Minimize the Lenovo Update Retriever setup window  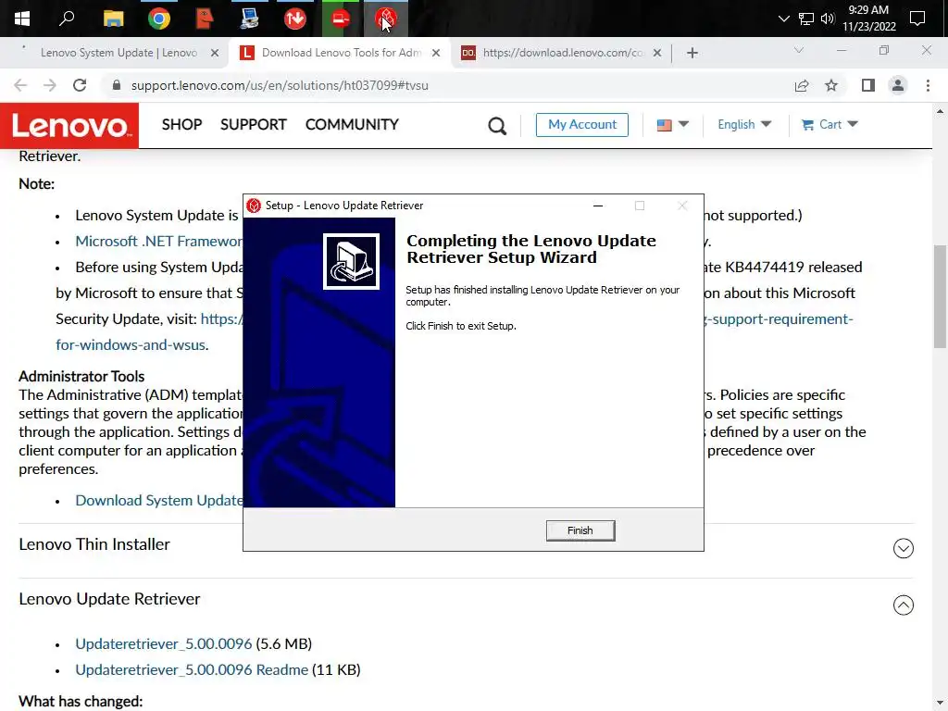point(598,206)
